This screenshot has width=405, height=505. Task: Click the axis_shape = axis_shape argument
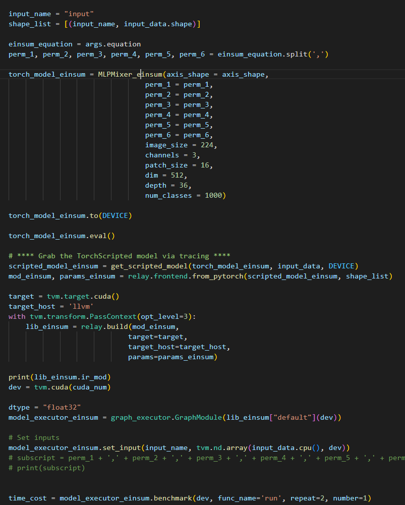click(x=215, y=74)
